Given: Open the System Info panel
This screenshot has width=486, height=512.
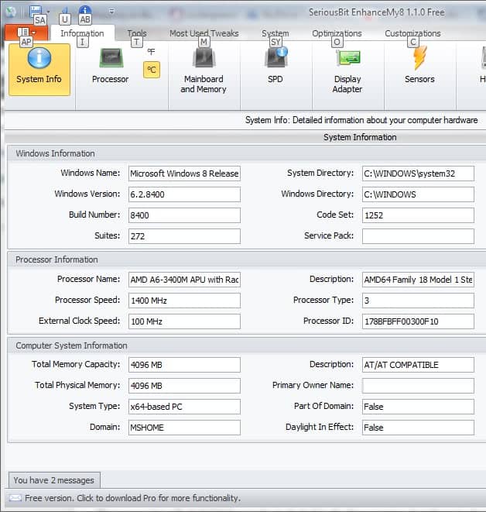Looking at the screenshot, I should [39, 70].
